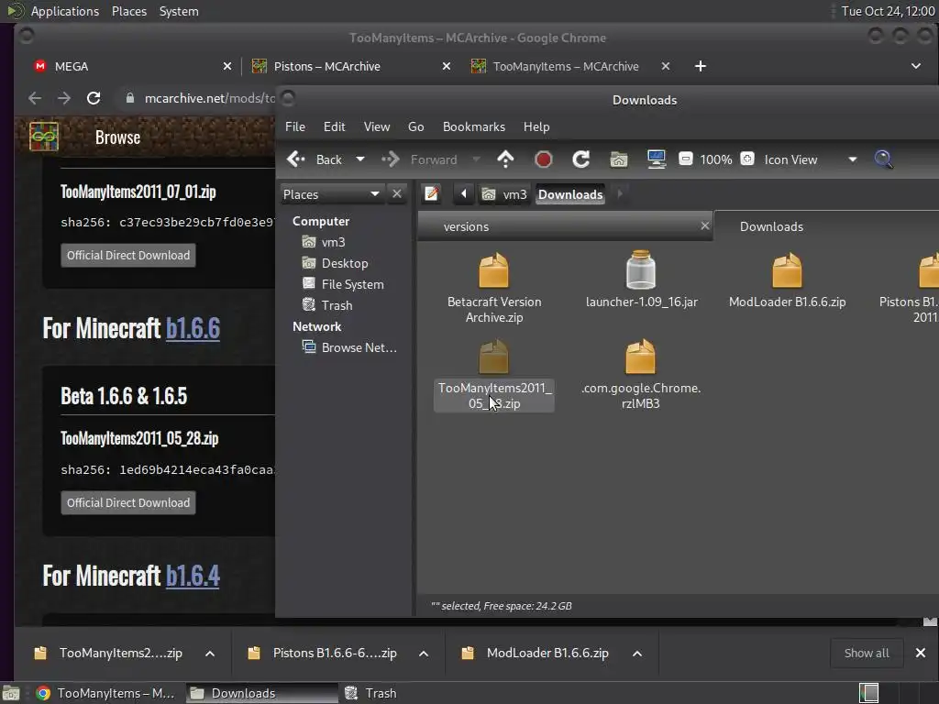Stop loading with the red stop icon
The width and height of the screenshot is (939, 704).
pos(543,159)
